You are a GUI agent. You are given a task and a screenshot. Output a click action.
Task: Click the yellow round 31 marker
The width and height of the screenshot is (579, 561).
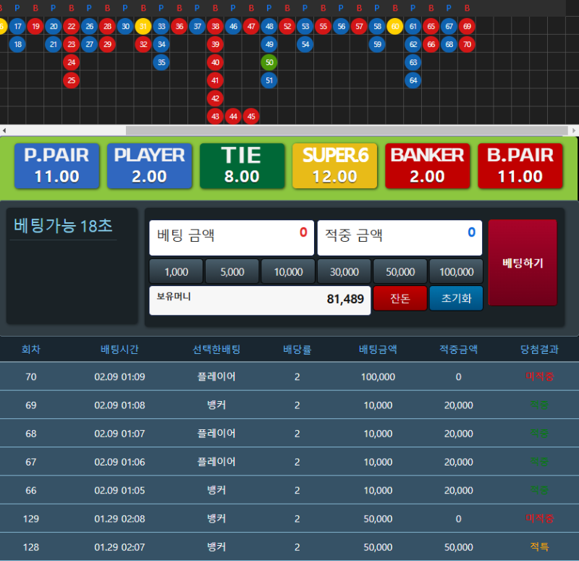pyautogui.click(x=143, y=26)
